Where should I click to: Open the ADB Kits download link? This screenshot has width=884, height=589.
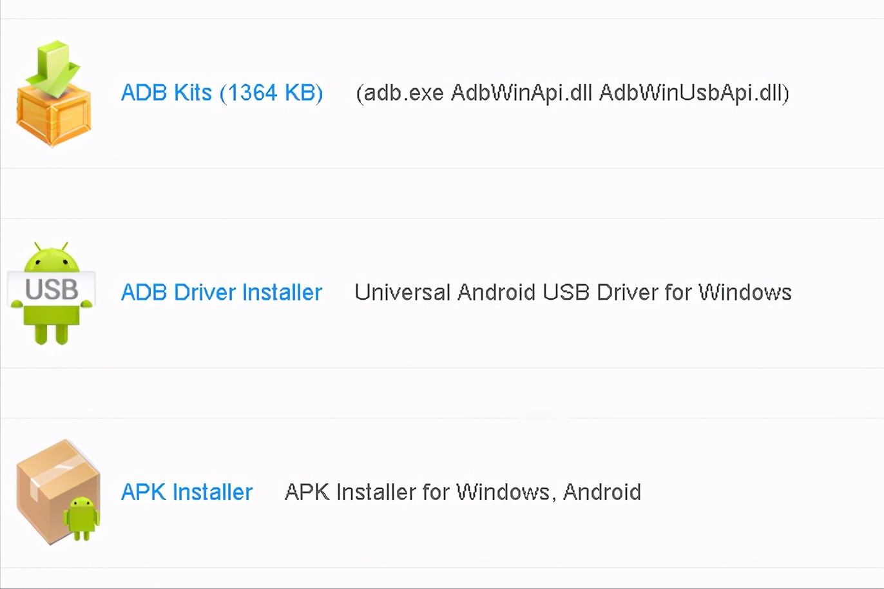point(222,93)
